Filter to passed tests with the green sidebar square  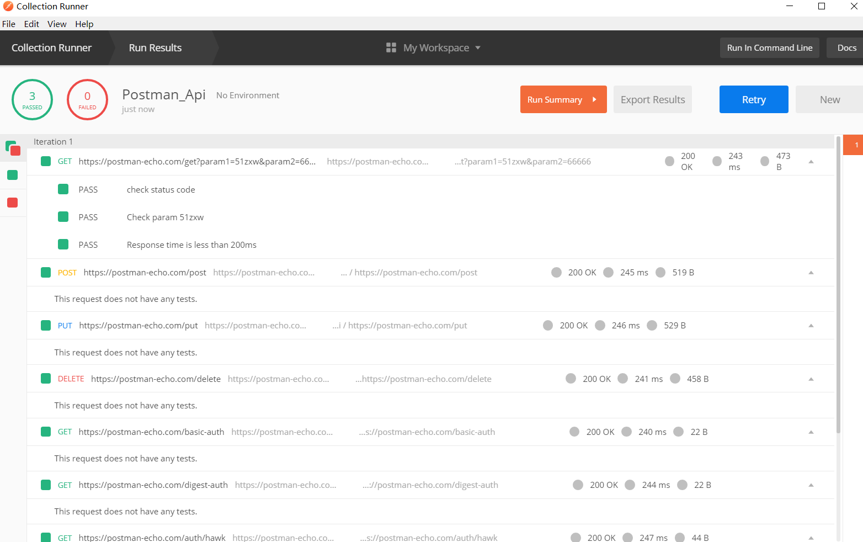tap(13, 175)
